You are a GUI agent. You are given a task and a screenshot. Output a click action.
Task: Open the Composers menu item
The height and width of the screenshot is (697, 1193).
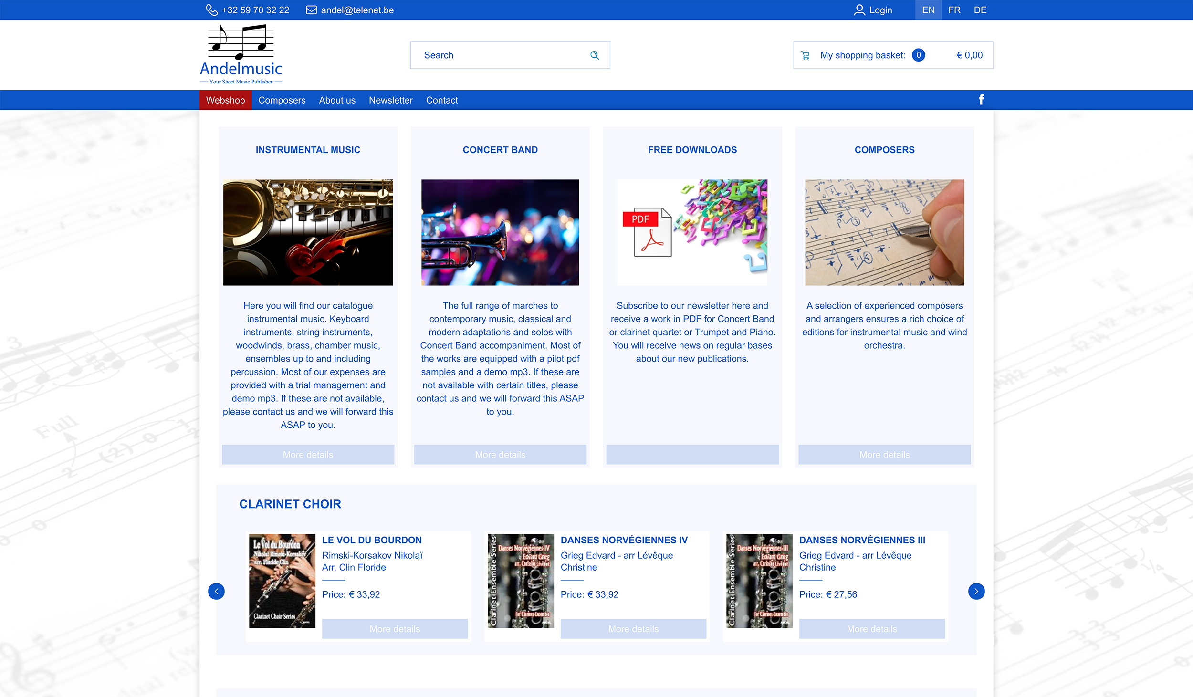[x=282, y=100]
